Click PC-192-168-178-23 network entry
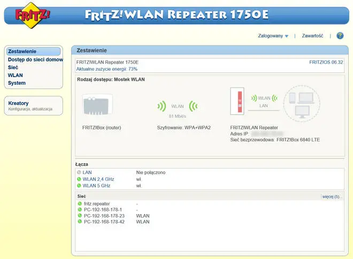Image resolution: width=353 pixels, height=259 pixels. [104, 216]
